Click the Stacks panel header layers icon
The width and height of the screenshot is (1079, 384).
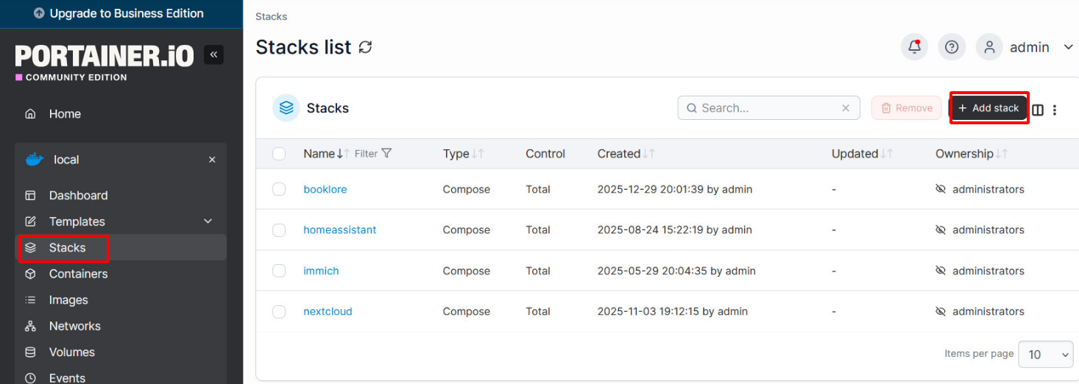286,108
